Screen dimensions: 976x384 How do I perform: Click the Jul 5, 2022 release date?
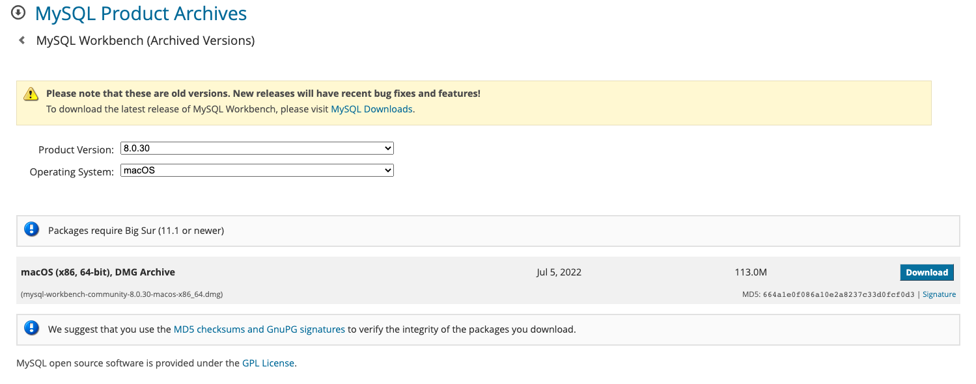point(559,272)
